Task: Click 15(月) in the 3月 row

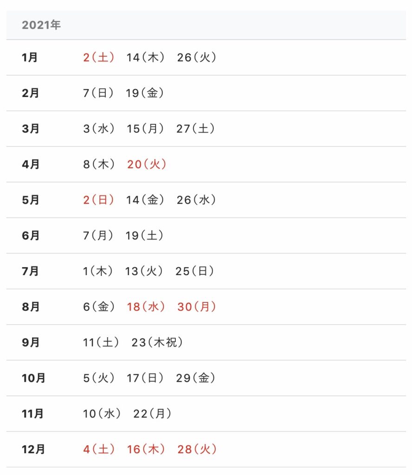Action: tap(145, 129)
